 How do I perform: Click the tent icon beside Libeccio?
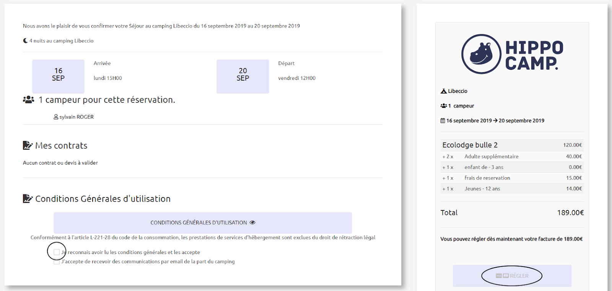pos(444,91)
